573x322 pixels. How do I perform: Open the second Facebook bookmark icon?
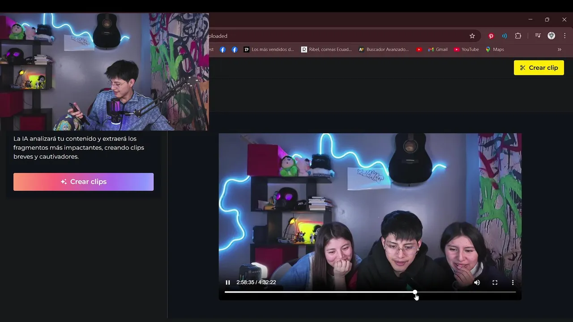tap(235, 50)
